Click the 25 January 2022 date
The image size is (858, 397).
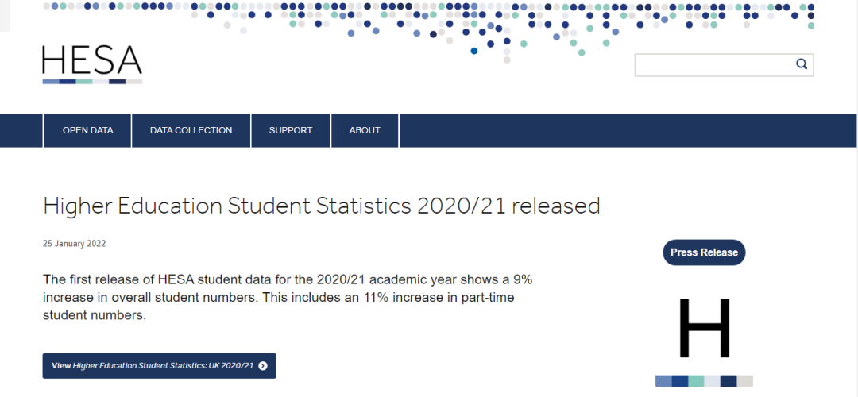(74, 244)
